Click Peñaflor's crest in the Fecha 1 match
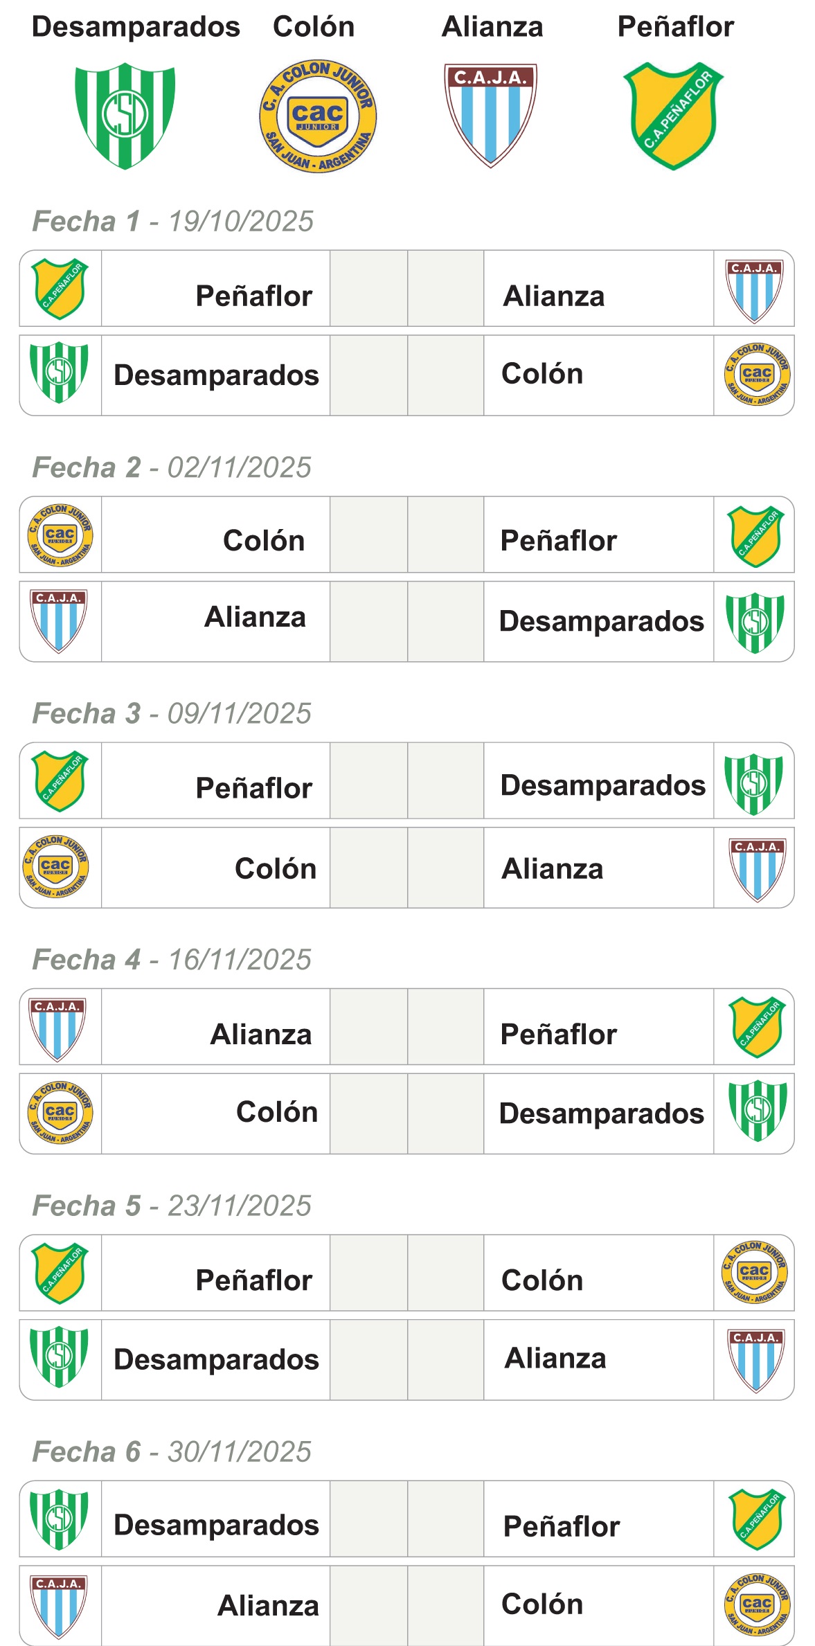The height and width of the screenshot is (1646, 815). click(60, 289)
